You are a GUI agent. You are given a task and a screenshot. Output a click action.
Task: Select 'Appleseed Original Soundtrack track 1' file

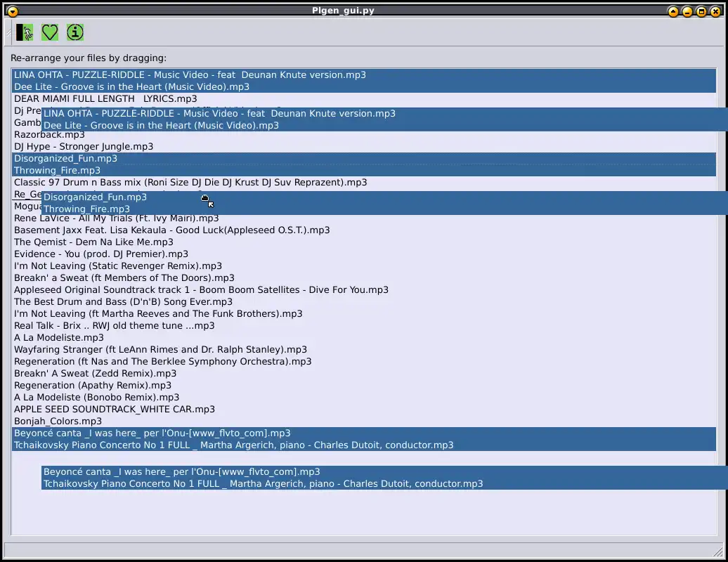pos(364,290)
